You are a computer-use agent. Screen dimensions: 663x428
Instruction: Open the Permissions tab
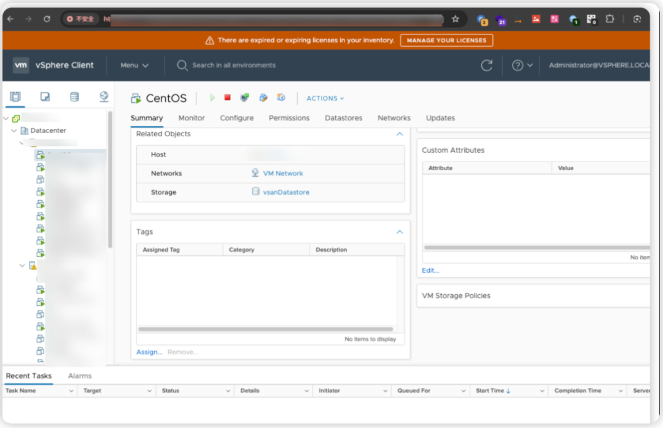tap(289, 118)
